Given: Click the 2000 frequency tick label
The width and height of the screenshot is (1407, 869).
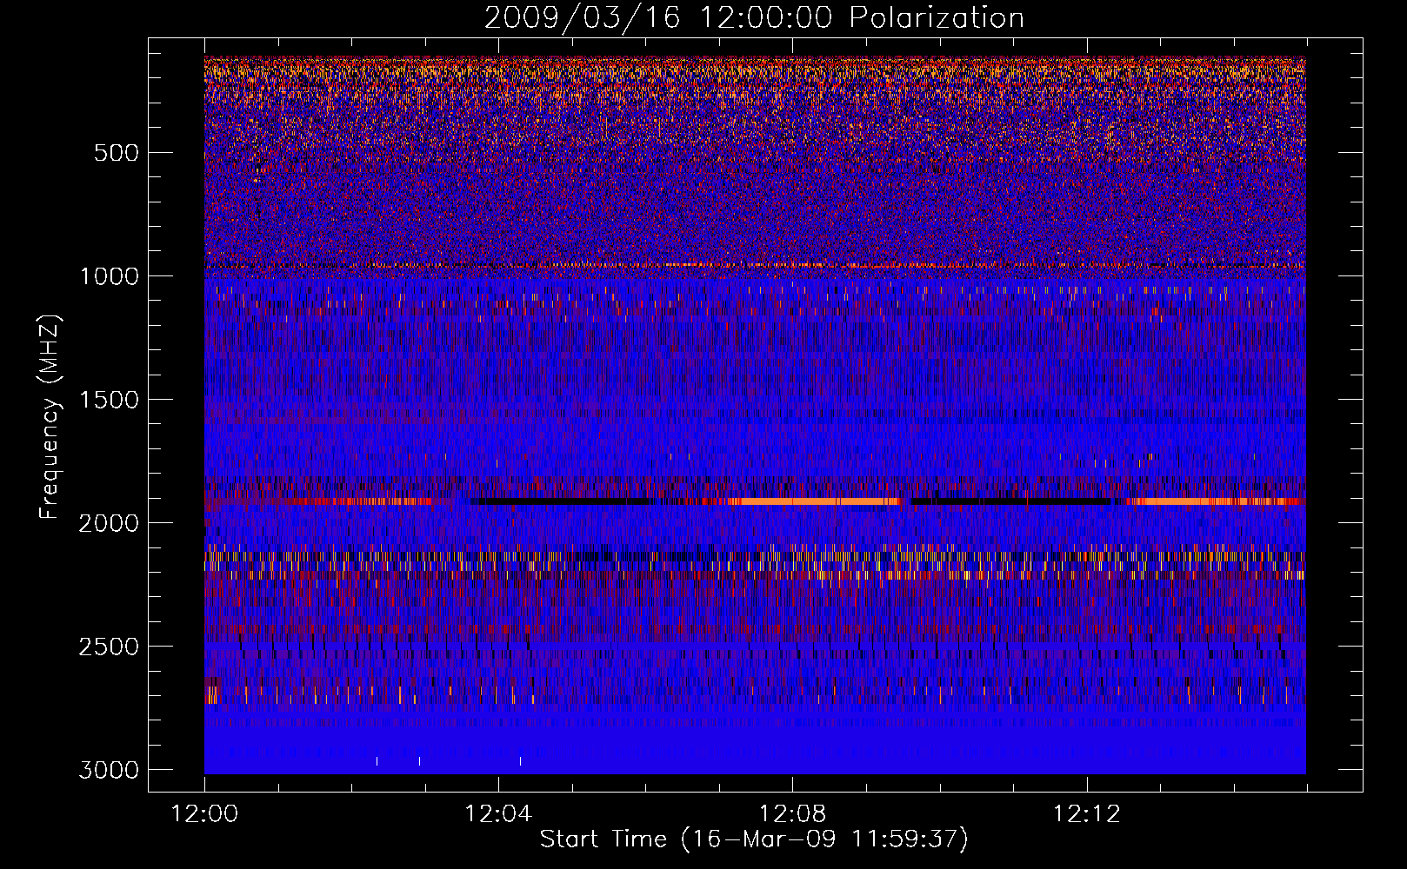Looking at the screenshot, I should click(x=109, y=523).
